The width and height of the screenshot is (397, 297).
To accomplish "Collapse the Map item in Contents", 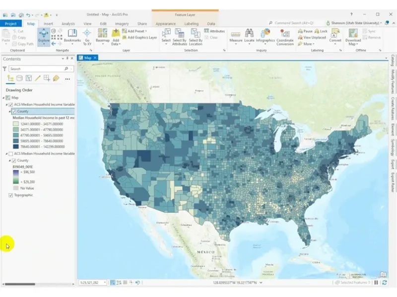I will coord(2,98).
